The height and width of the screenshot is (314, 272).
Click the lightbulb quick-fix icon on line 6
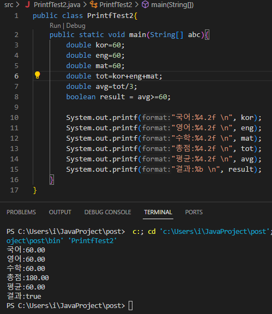(x=37, y=75)
